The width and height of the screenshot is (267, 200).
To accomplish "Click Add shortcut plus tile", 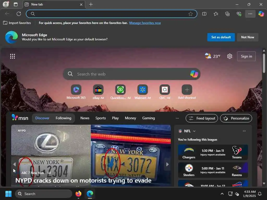I will [187, 92].
